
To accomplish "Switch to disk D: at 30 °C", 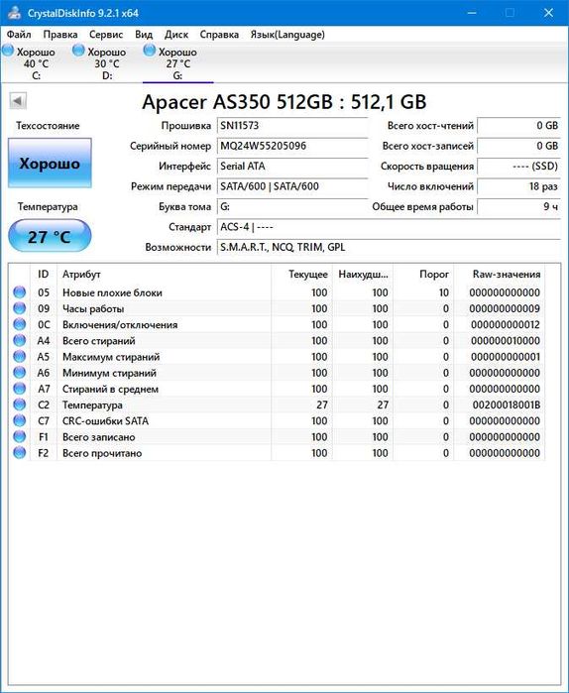I will click(107, 63).
